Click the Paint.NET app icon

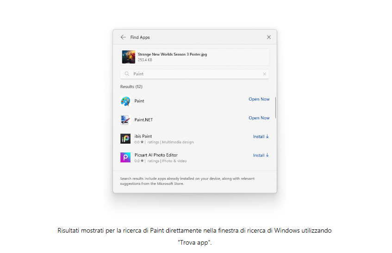coord(125,120)
